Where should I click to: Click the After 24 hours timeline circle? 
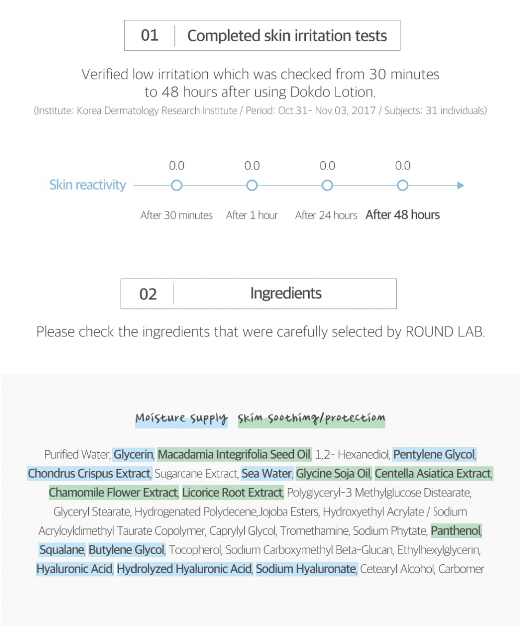coord(327,185)
